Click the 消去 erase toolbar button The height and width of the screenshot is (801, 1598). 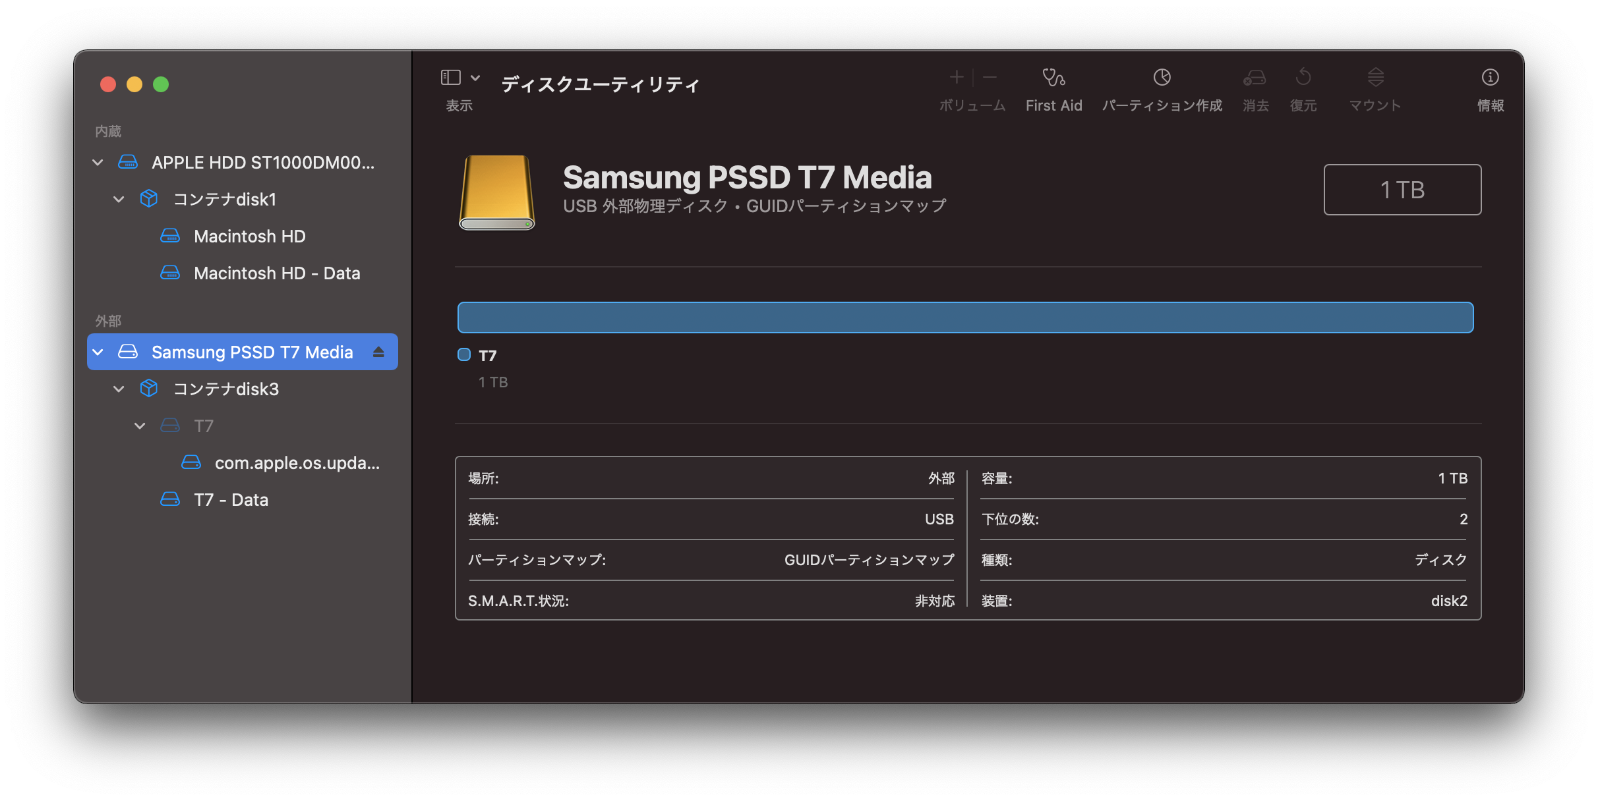pyautogui.click(x=1255, y=78)
